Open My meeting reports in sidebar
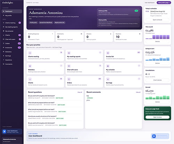174x144 pixels. pyautogui.click(x=11, y=27)
